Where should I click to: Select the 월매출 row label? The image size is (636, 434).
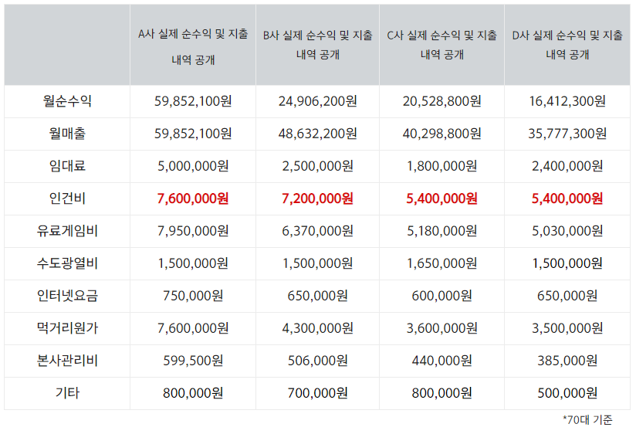[x=67, y=133]
